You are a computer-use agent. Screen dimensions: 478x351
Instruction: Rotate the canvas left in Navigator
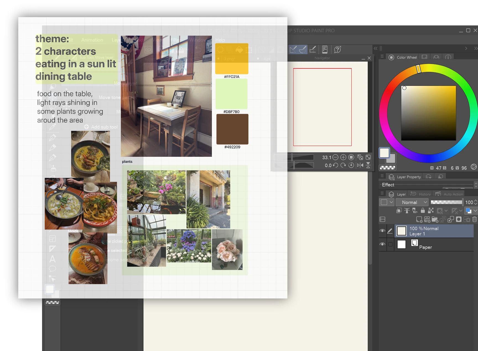click(335, 165)
